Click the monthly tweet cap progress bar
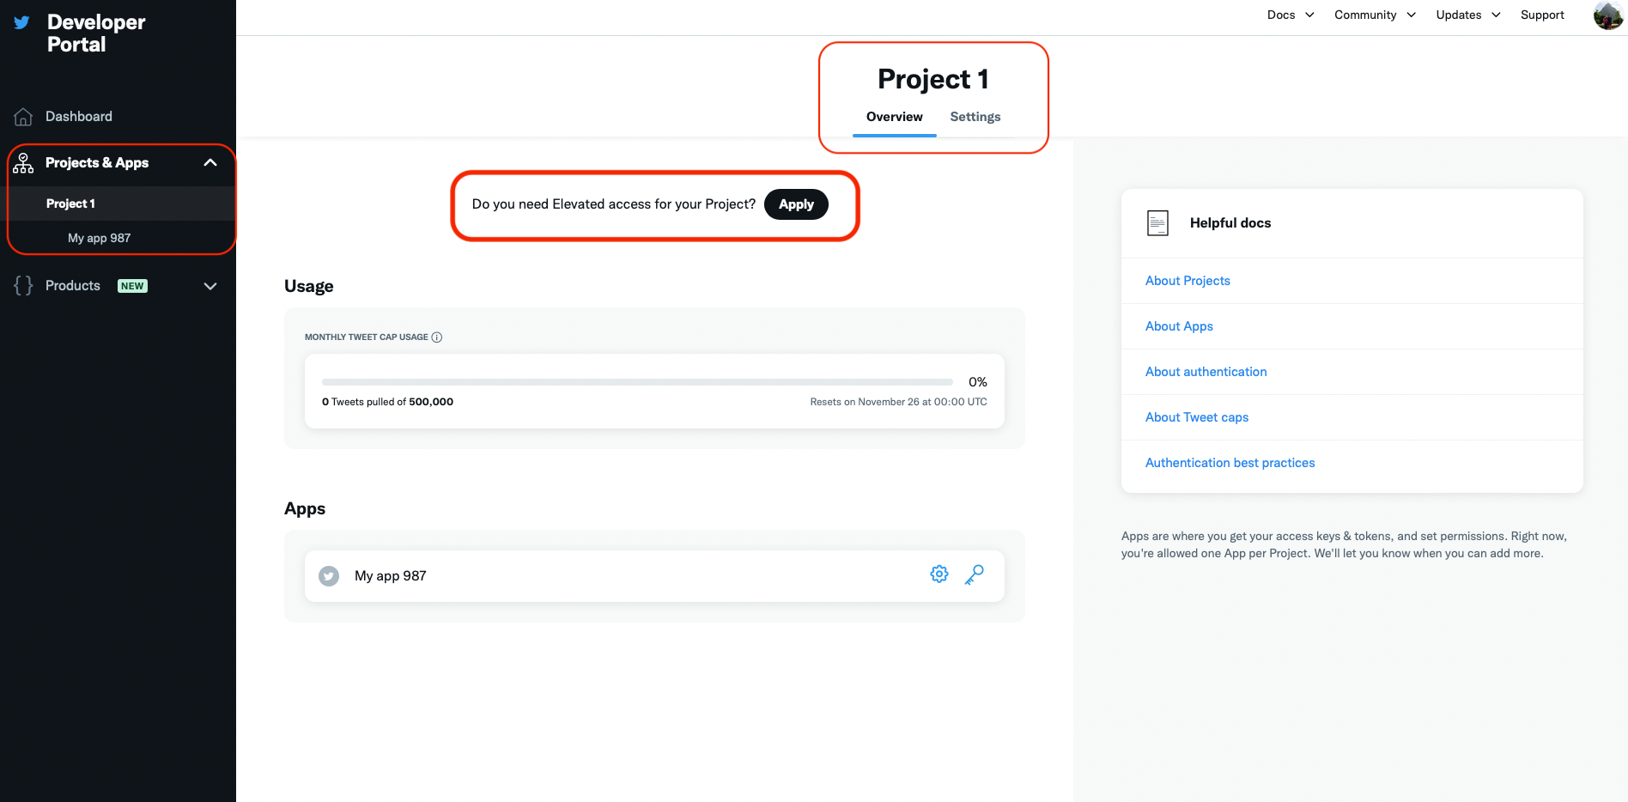The width and height of the screenshot is (1628, 802). point(637,382)
